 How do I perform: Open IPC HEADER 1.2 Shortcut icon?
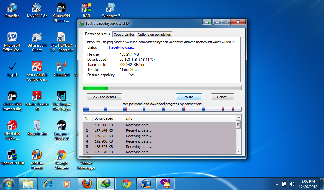click(x=61, y=42)
